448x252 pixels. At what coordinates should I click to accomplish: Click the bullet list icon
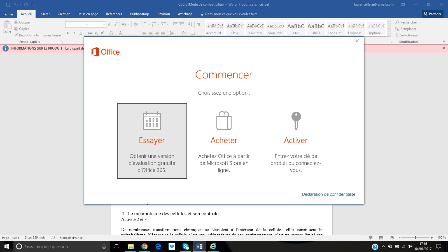(x=144, y=25)
